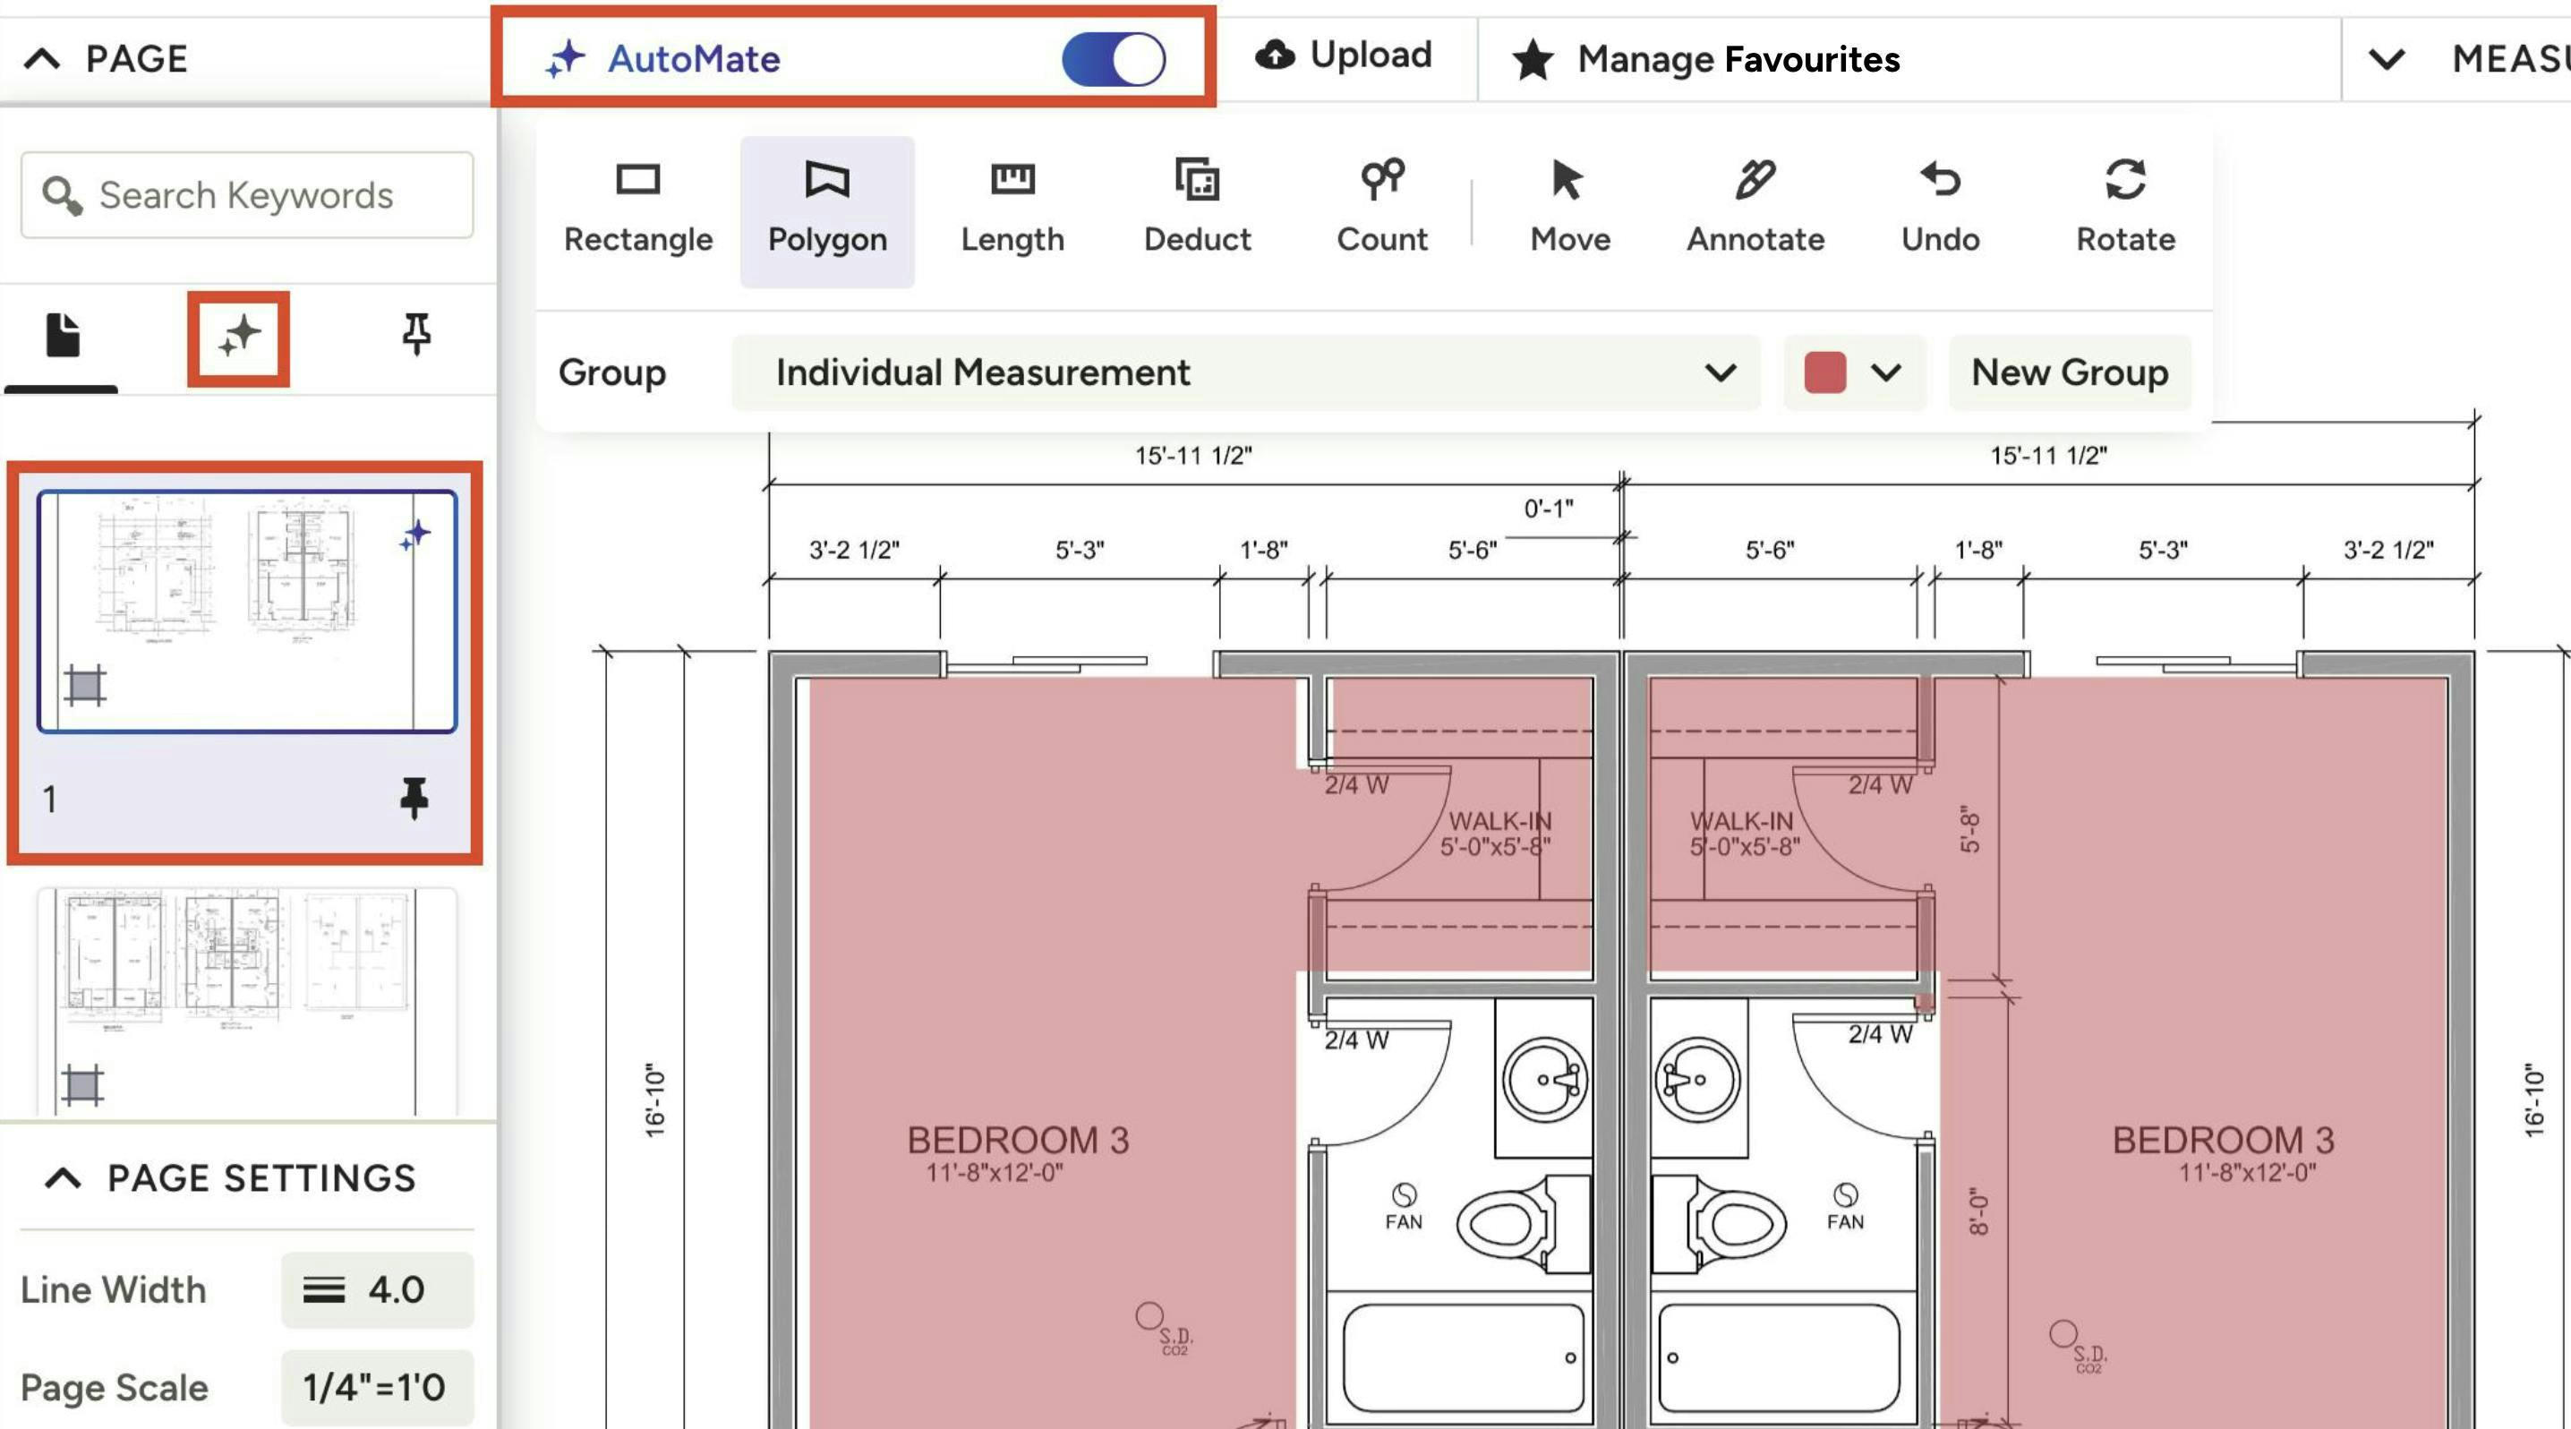Open the Annotate tool
The image size is (2571, 1429).
click(1755, 209)
